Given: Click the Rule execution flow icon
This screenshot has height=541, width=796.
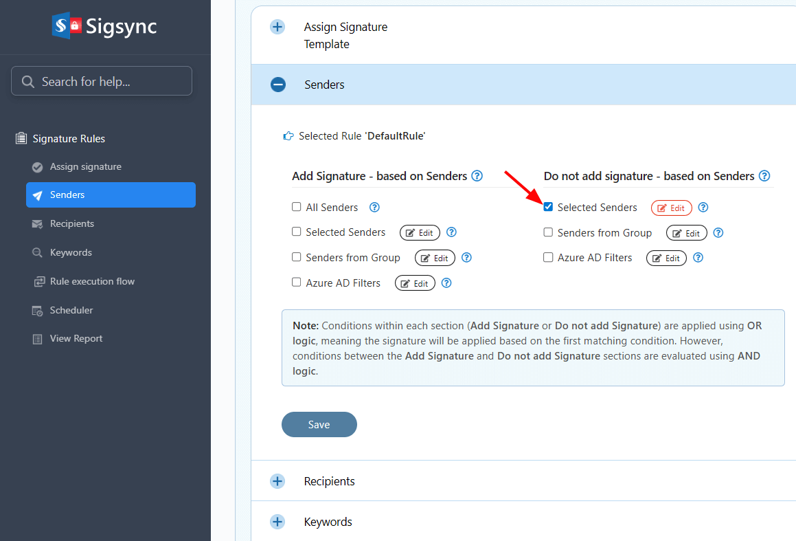Looking at the screenshot, I should coord(38,282).
